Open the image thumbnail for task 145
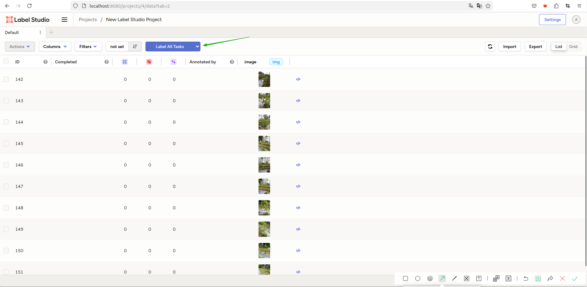587x287 pixels. tap(264, 143)
